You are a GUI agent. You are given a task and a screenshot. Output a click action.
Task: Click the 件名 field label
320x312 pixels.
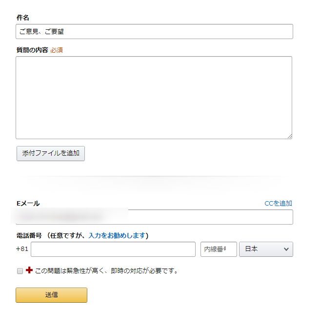tap(23, 18)
